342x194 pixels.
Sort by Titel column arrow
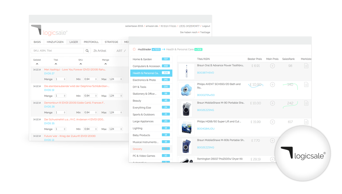pos(56,64)
